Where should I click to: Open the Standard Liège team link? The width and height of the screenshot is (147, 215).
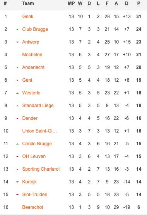[38, 106]
